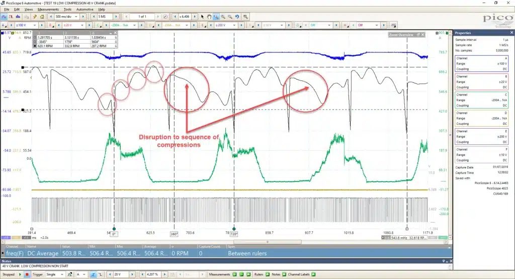The height and width of the screenshot is (279, 515).
Task: Open Channel H options button
Action: point(345,25)
